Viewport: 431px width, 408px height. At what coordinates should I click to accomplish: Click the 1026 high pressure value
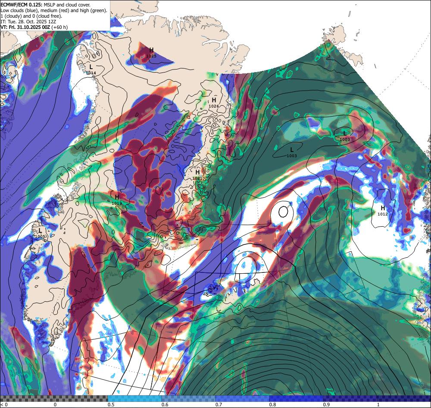coord(214,106)
